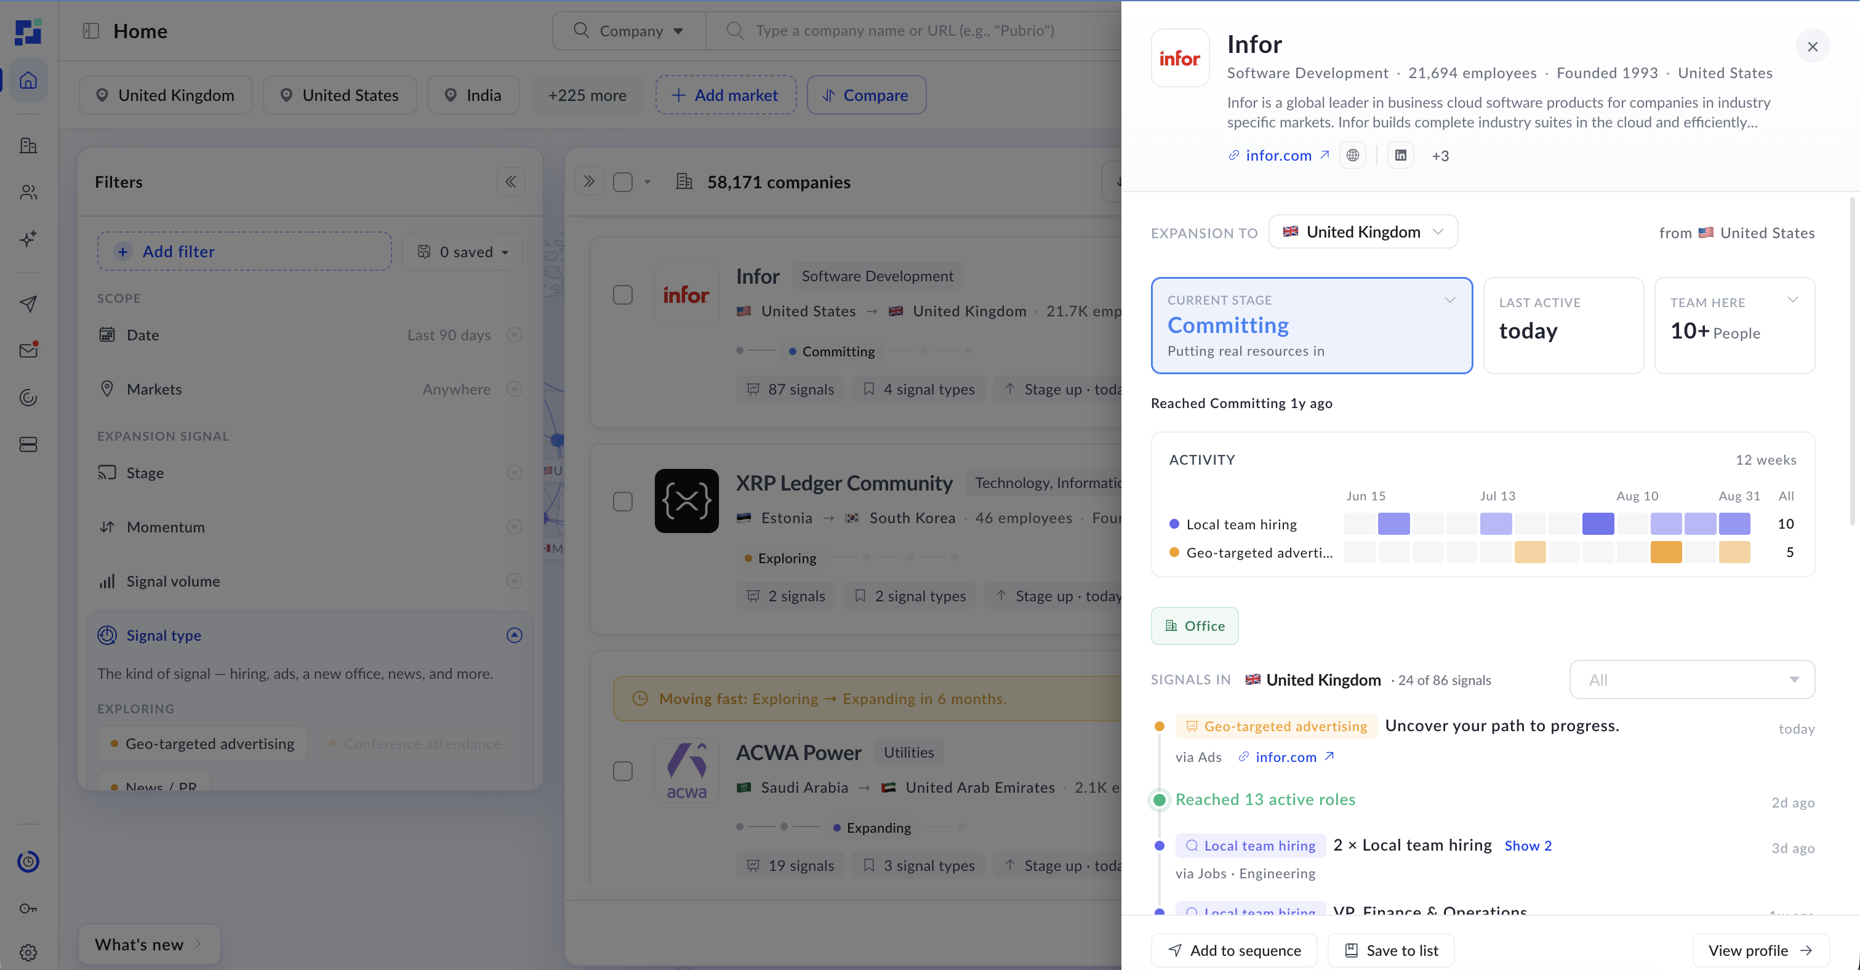Click Add to sequence
Image resolution: width=1860 pixels, height=970 pixels.
(1234, 950)
